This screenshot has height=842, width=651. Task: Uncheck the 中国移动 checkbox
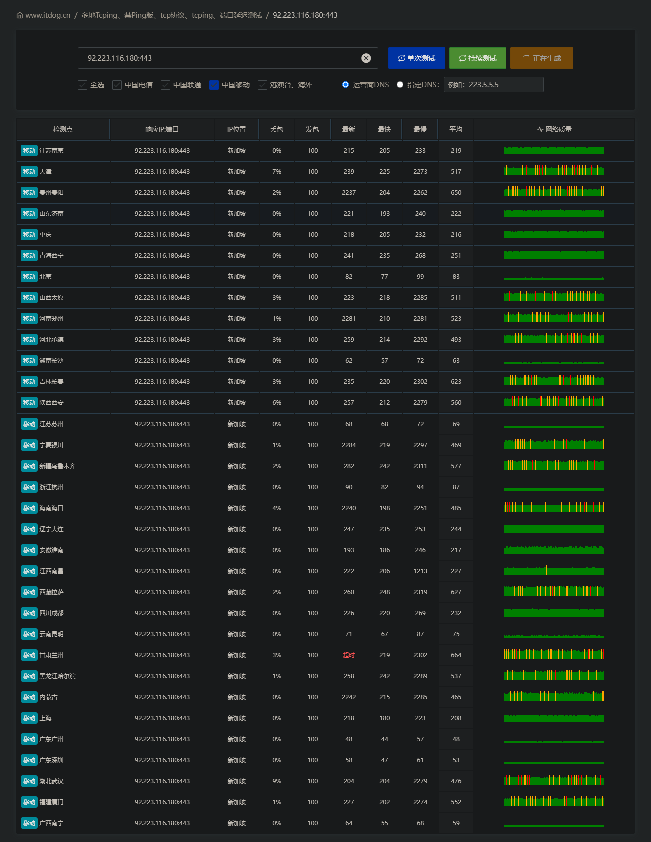tap(214, 85)
